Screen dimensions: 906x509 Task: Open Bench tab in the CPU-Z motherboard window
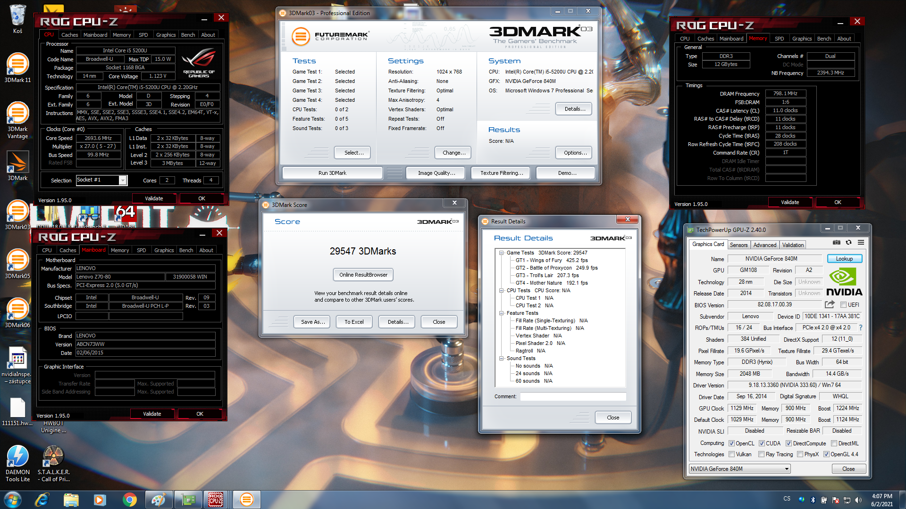click(x=186, y=250)
